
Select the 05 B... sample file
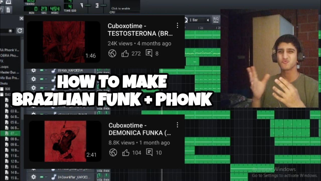pyautogui.click(x=13, y=122)
